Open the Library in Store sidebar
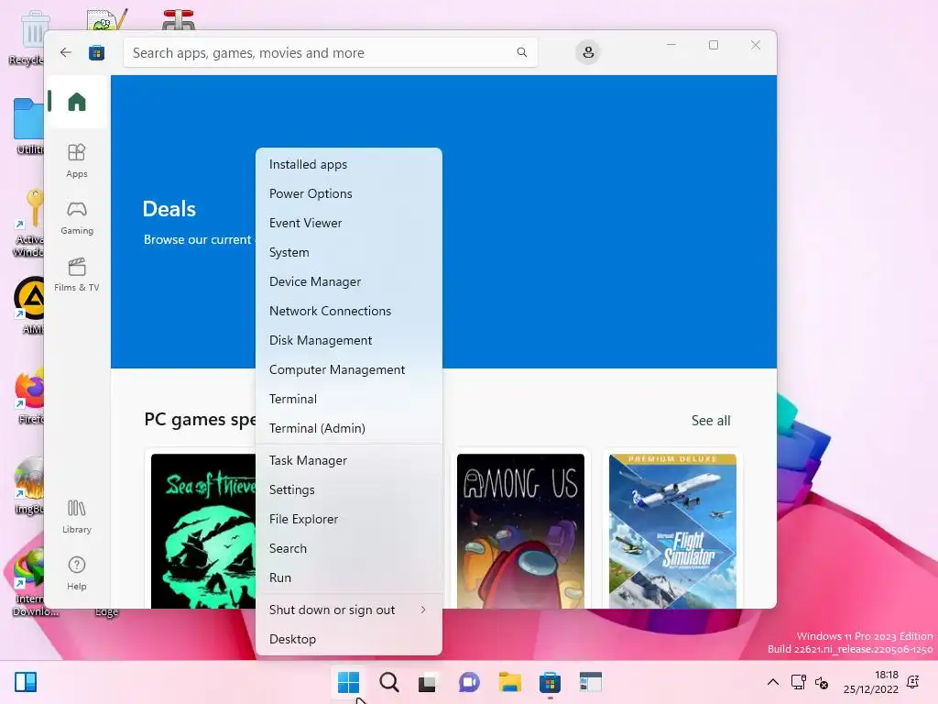 (x=77, y=517)
